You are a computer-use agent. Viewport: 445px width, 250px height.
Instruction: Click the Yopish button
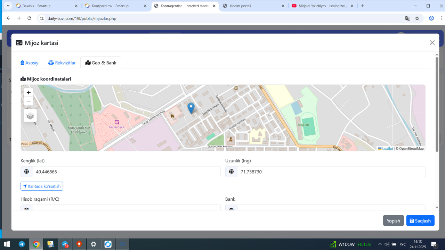[x=394, y=221]
